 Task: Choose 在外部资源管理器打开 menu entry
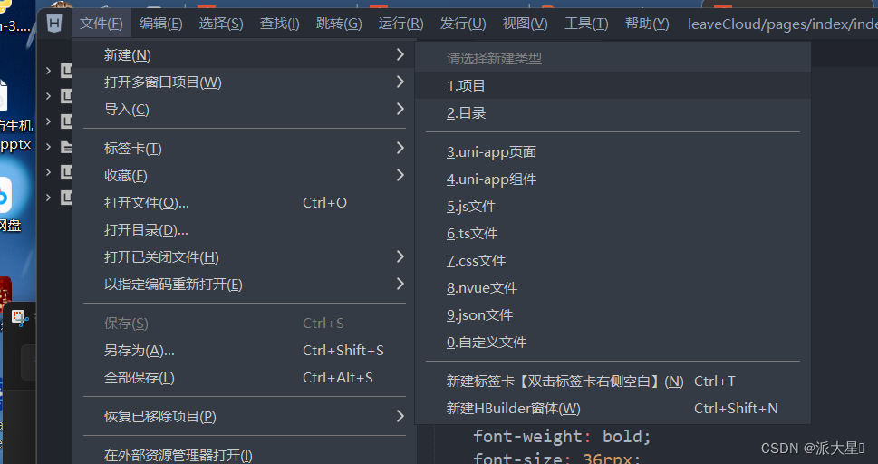click(x=245, y=454)
